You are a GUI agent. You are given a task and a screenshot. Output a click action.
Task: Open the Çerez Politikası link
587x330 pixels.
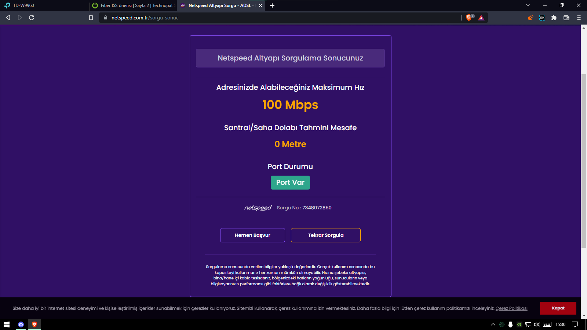coord(512,308)
